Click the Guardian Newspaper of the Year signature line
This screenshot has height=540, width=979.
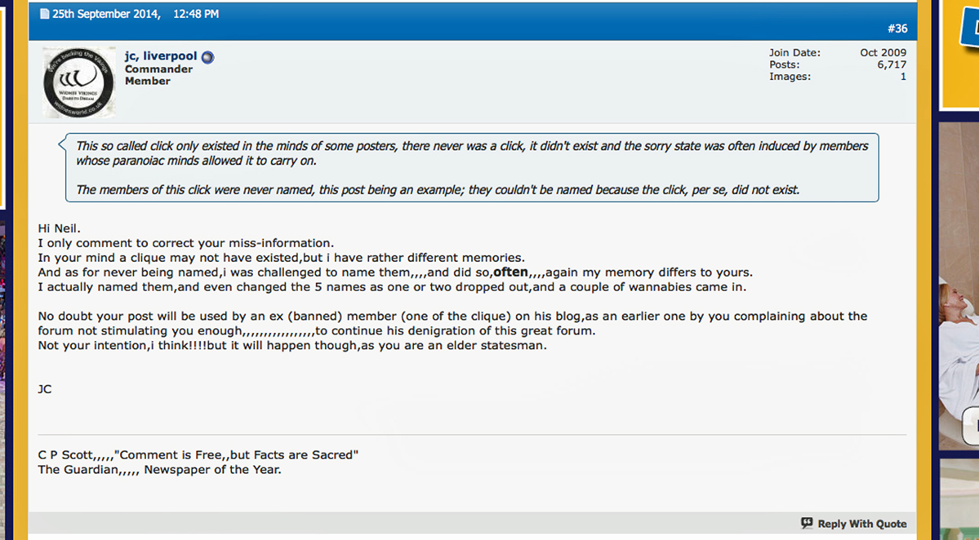pyautogui.click(x=159, y=469)
